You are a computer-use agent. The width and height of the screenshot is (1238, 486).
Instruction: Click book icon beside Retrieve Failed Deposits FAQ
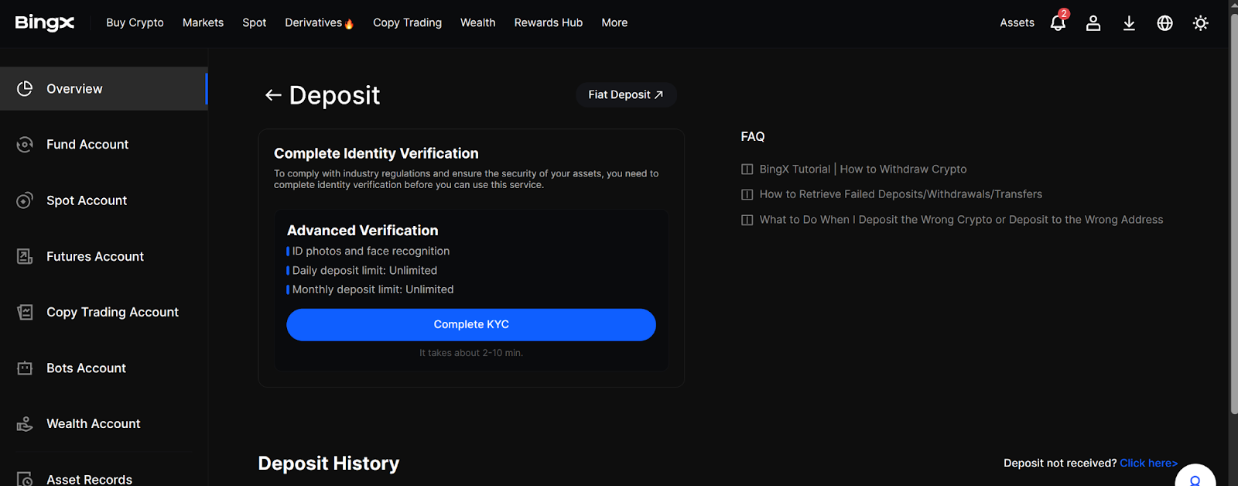tap(747, 194)
